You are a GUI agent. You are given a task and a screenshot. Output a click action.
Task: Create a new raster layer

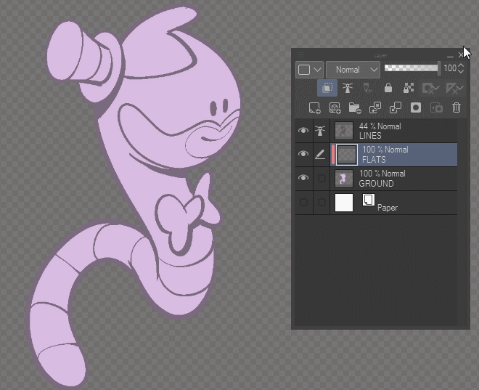(314, 108)
